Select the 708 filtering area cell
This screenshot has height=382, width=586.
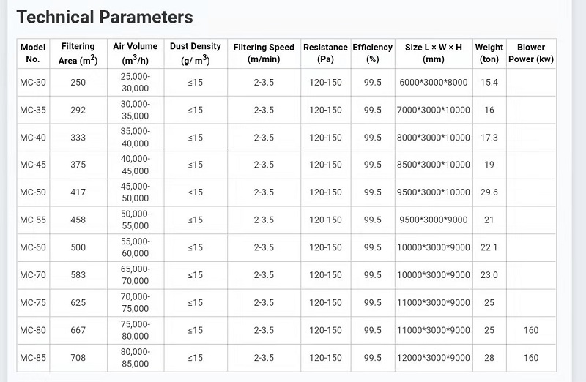(78, 358)
